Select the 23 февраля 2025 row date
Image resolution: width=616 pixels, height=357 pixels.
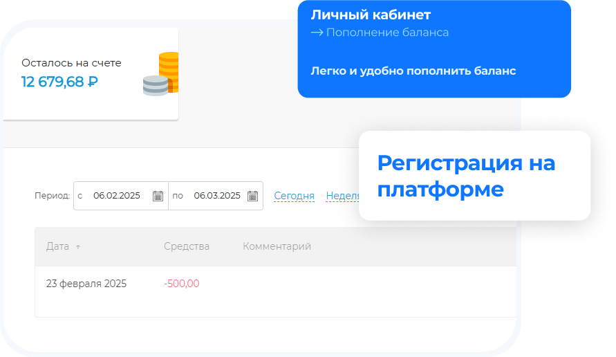point(86,284)
